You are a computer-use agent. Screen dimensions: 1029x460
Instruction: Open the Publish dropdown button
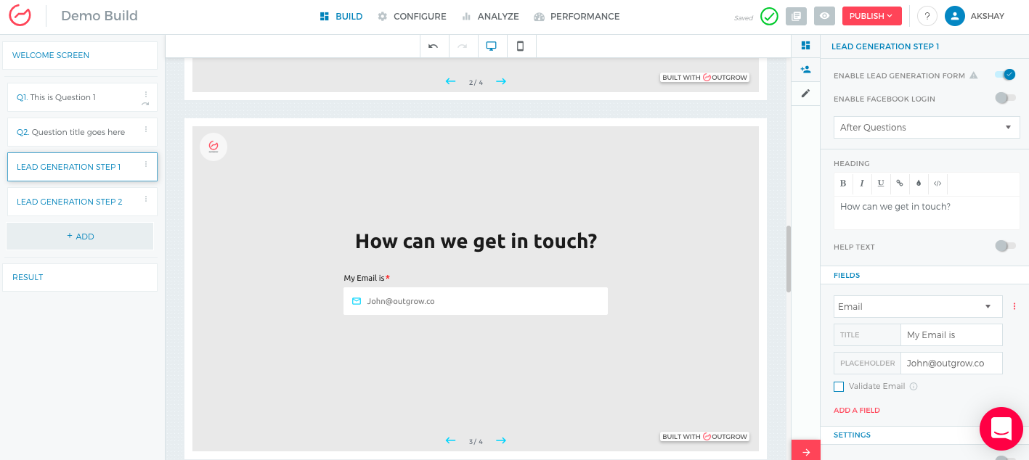(x=871, y=16)
